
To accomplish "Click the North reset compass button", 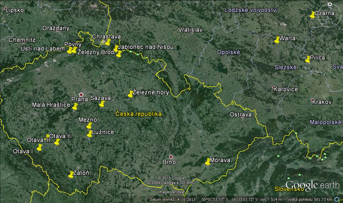I will 329,4.
